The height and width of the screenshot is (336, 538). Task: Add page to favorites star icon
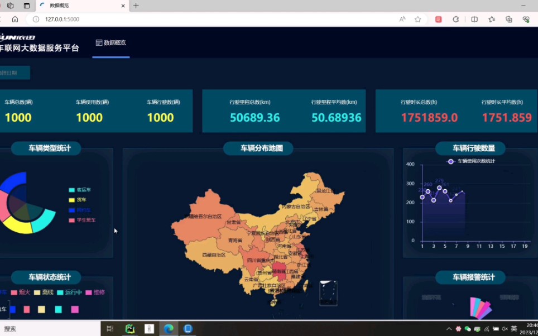click(417, 19)
